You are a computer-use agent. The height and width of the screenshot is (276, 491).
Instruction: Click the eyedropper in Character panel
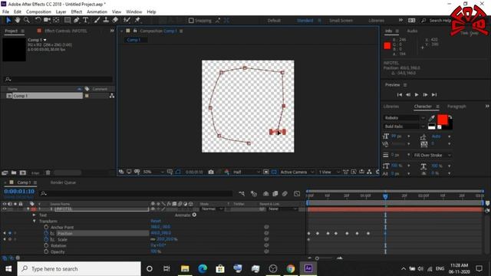tap(431, 118)
